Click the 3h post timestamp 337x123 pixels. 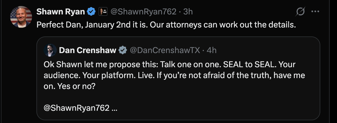point(188,12)
